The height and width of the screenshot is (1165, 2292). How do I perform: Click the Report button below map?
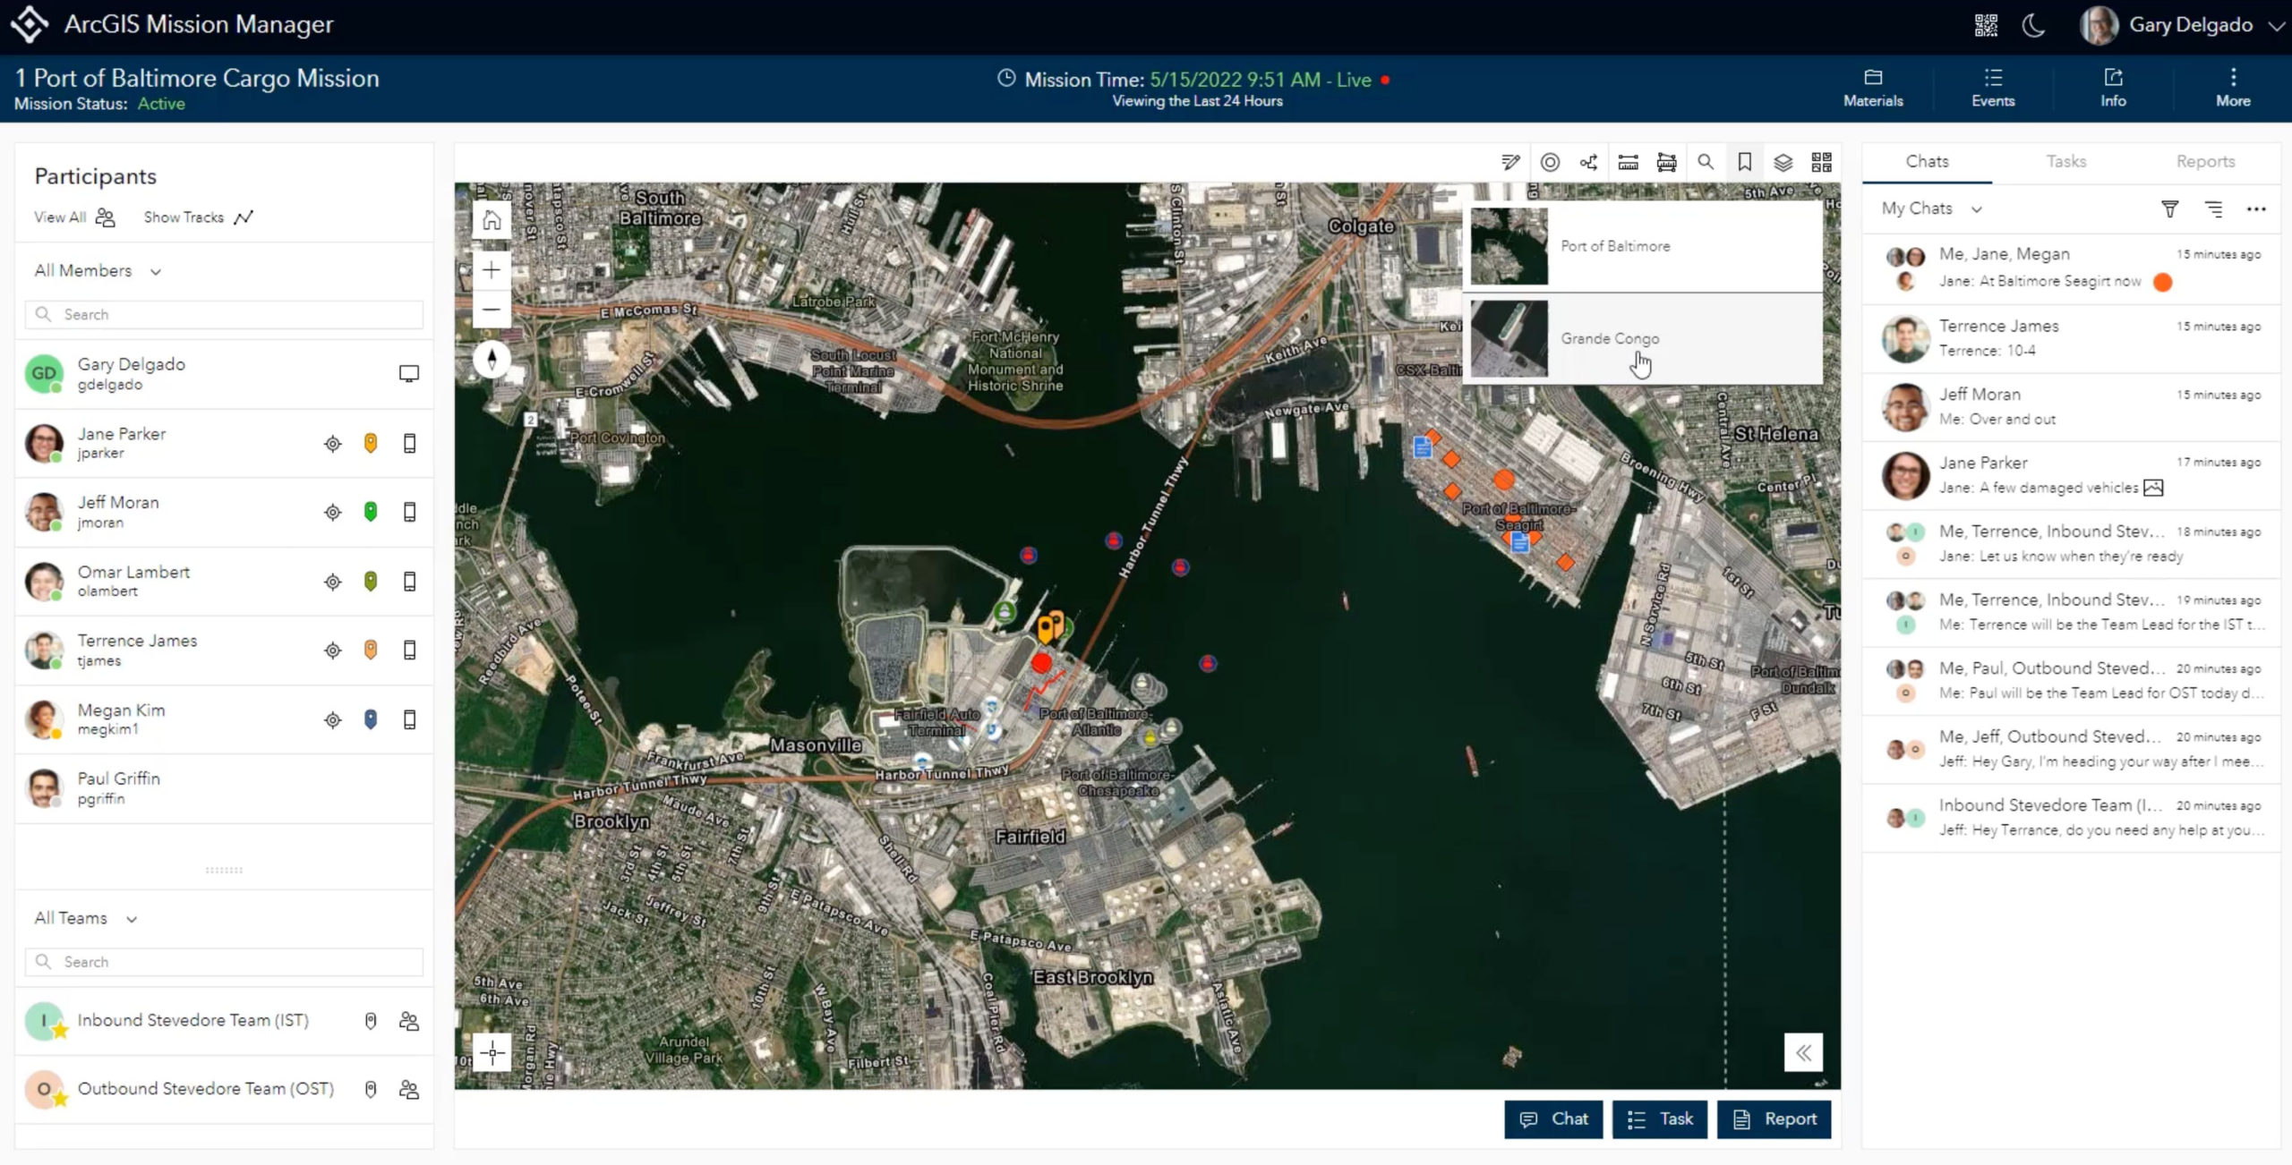tap(1774, 1119)
